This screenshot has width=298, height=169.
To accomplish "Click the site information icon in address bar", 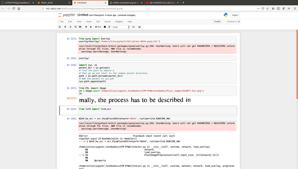I will (x=43, y=9).
